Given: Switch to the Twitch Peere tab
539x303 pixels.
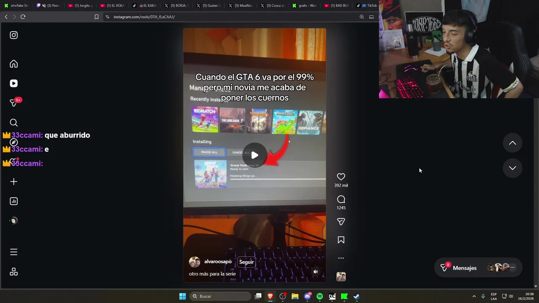Looking at the screenshot, I should [48, 5].
